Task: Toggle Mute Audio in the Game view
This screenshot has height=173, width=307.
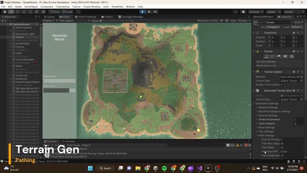Action: click(x=222, y=21)
